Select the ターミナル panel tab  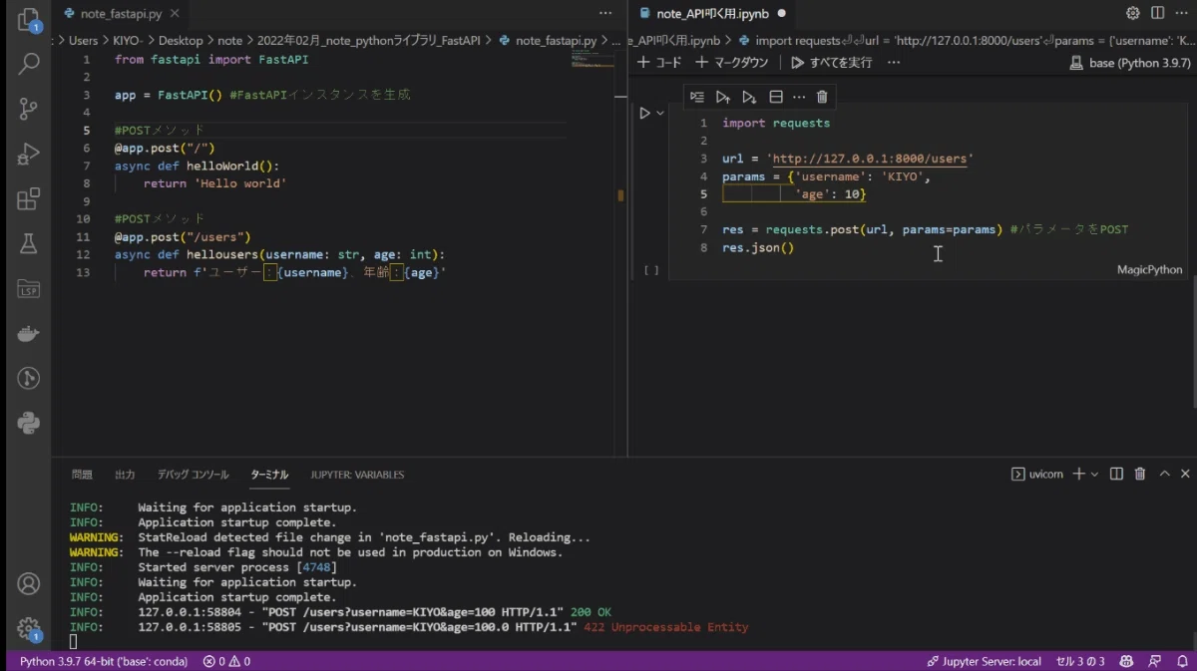point(269,475)
